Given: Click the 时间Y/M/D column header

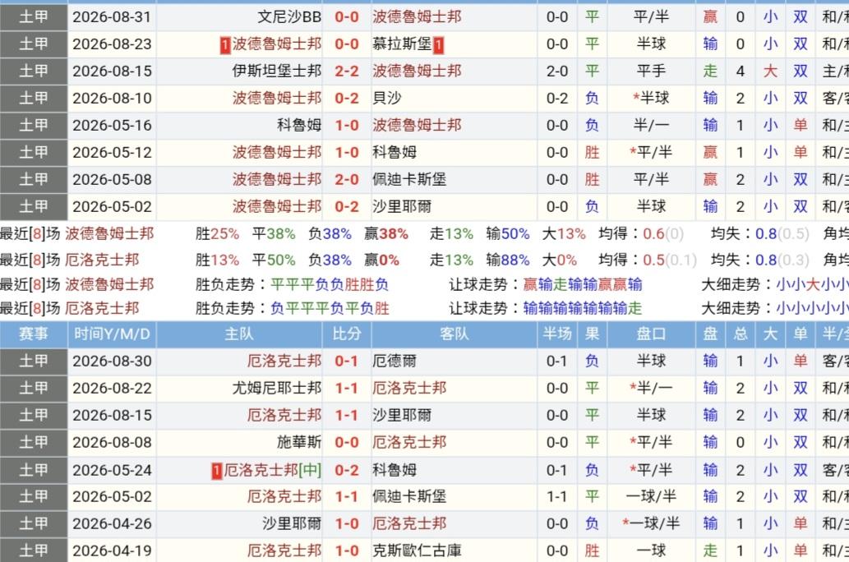Looking at the screenshot, I should click(x=112, y=334).
